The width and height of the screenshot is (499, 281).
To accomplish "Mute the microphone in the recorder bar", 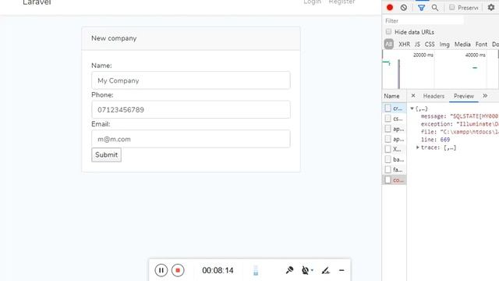I will (289, 270).
